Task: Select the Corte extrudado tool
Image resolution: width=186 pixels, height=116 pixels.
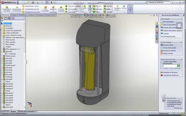Action: [45, 9]
